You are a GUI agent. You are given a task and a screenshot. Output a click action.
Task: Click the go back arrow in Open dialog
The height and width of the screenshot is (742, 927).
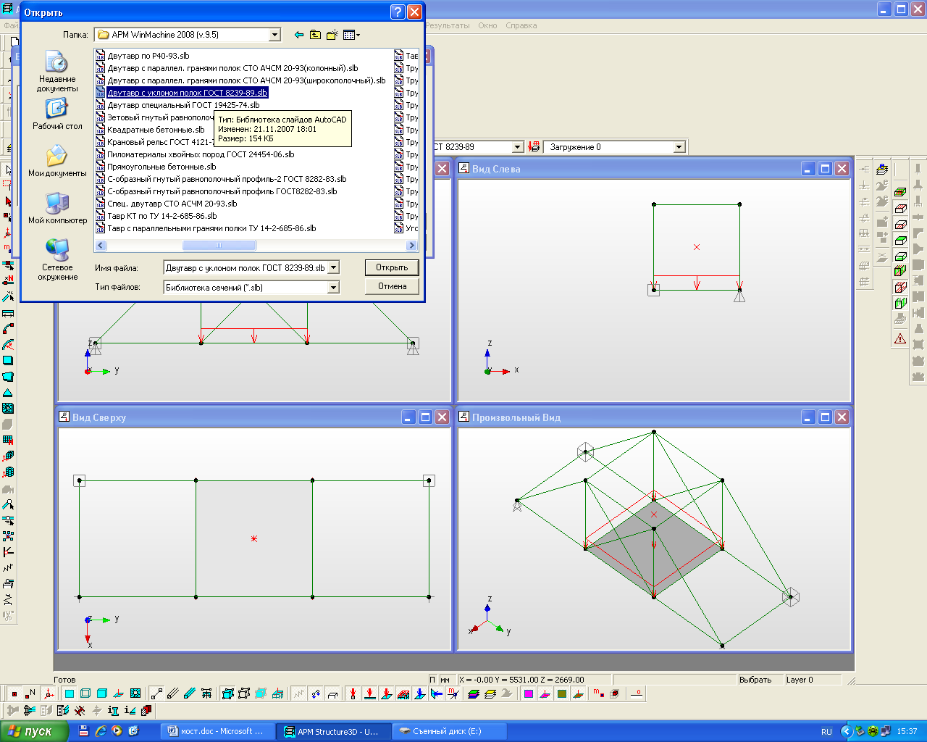click(299, 35)
